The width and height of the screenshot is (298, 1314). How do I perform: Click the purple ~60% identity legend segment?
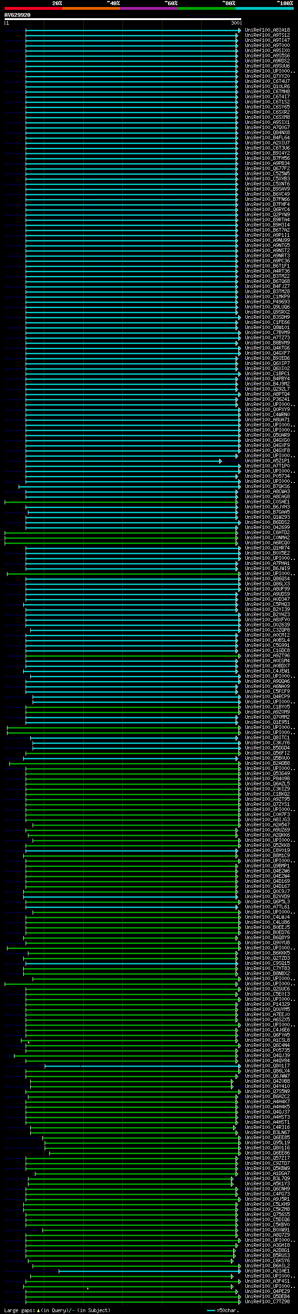[x=149, y=8]
